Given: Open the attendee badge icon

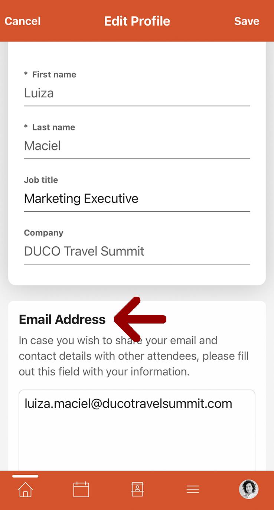Looking at the screenshot, I should tap(137, 489).
